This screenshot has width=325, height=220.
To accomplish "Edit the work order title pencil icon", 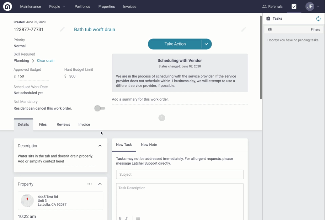I will pos(243,29).
